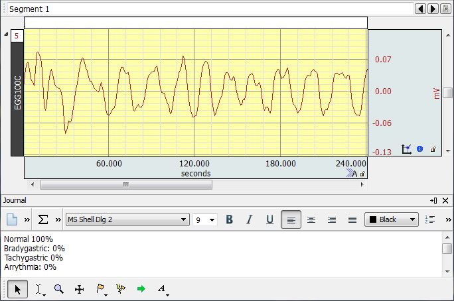Image resolution: width=454 pixels, height=301 pixels.
Task: Click the 120.000 time axis value
Action: coord(194,163)
